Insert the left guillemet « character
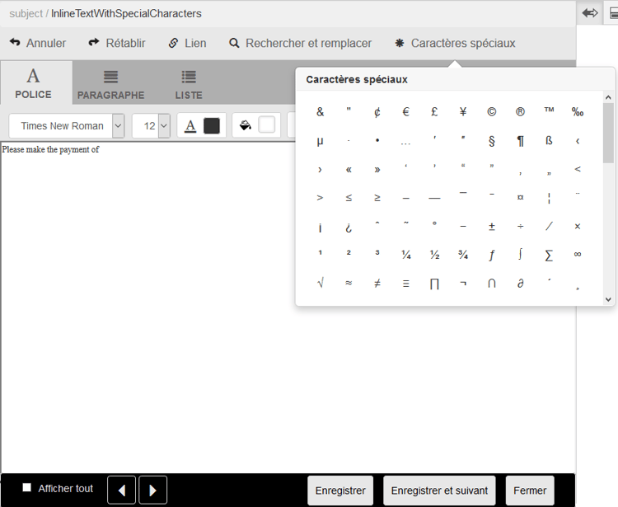This screenshot has height=507, width=618. [349, 170]
